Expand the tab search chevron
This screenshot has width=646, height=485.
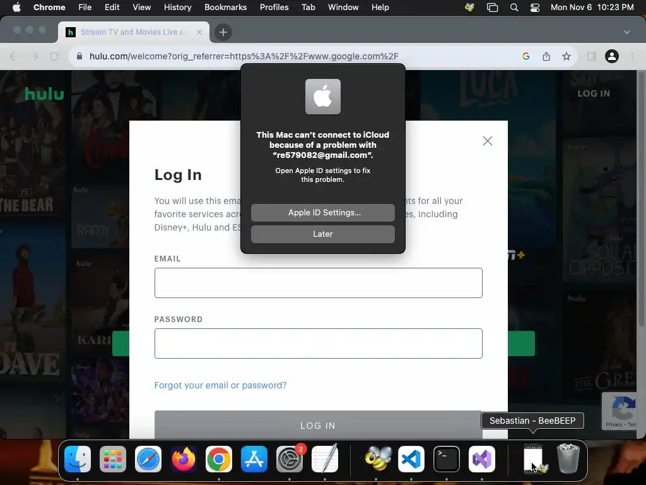[x=626, y=32]
